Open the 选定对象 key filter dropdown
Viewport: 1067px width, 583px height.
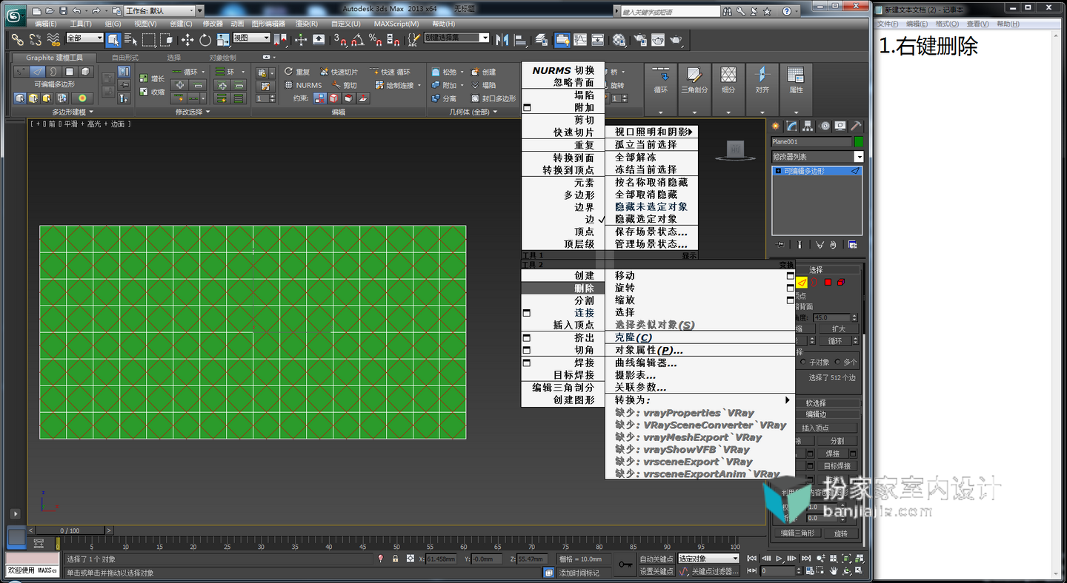coord(709,559)
